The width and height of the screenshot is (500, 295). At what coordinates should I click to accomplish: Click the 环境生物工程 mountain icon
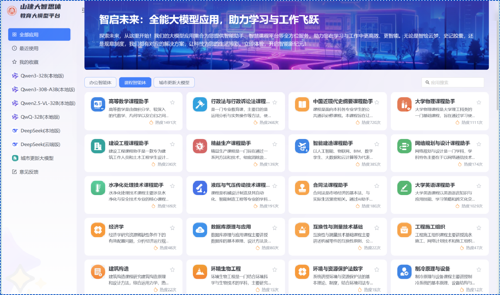pyautogui.click(x=200, y=272)
